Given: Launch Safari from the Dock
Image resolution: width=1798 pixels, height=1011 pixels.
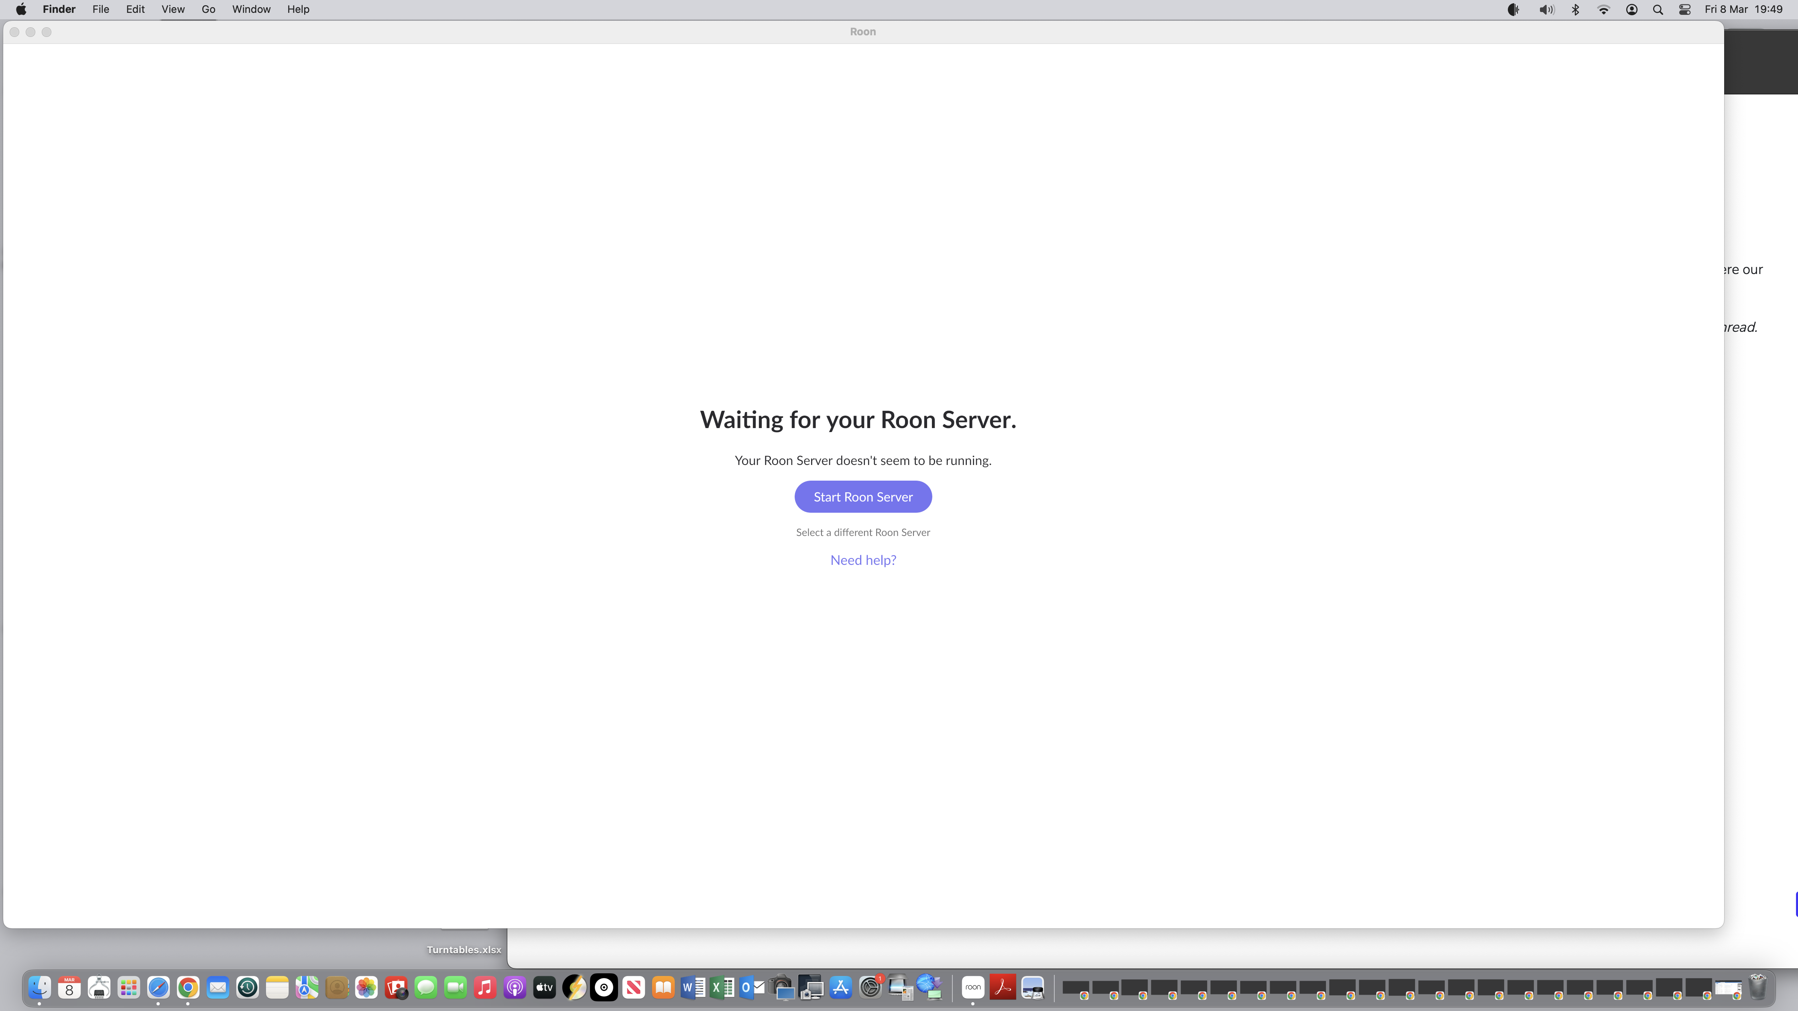Looking at the screenshot, I should tap(159, 988).
